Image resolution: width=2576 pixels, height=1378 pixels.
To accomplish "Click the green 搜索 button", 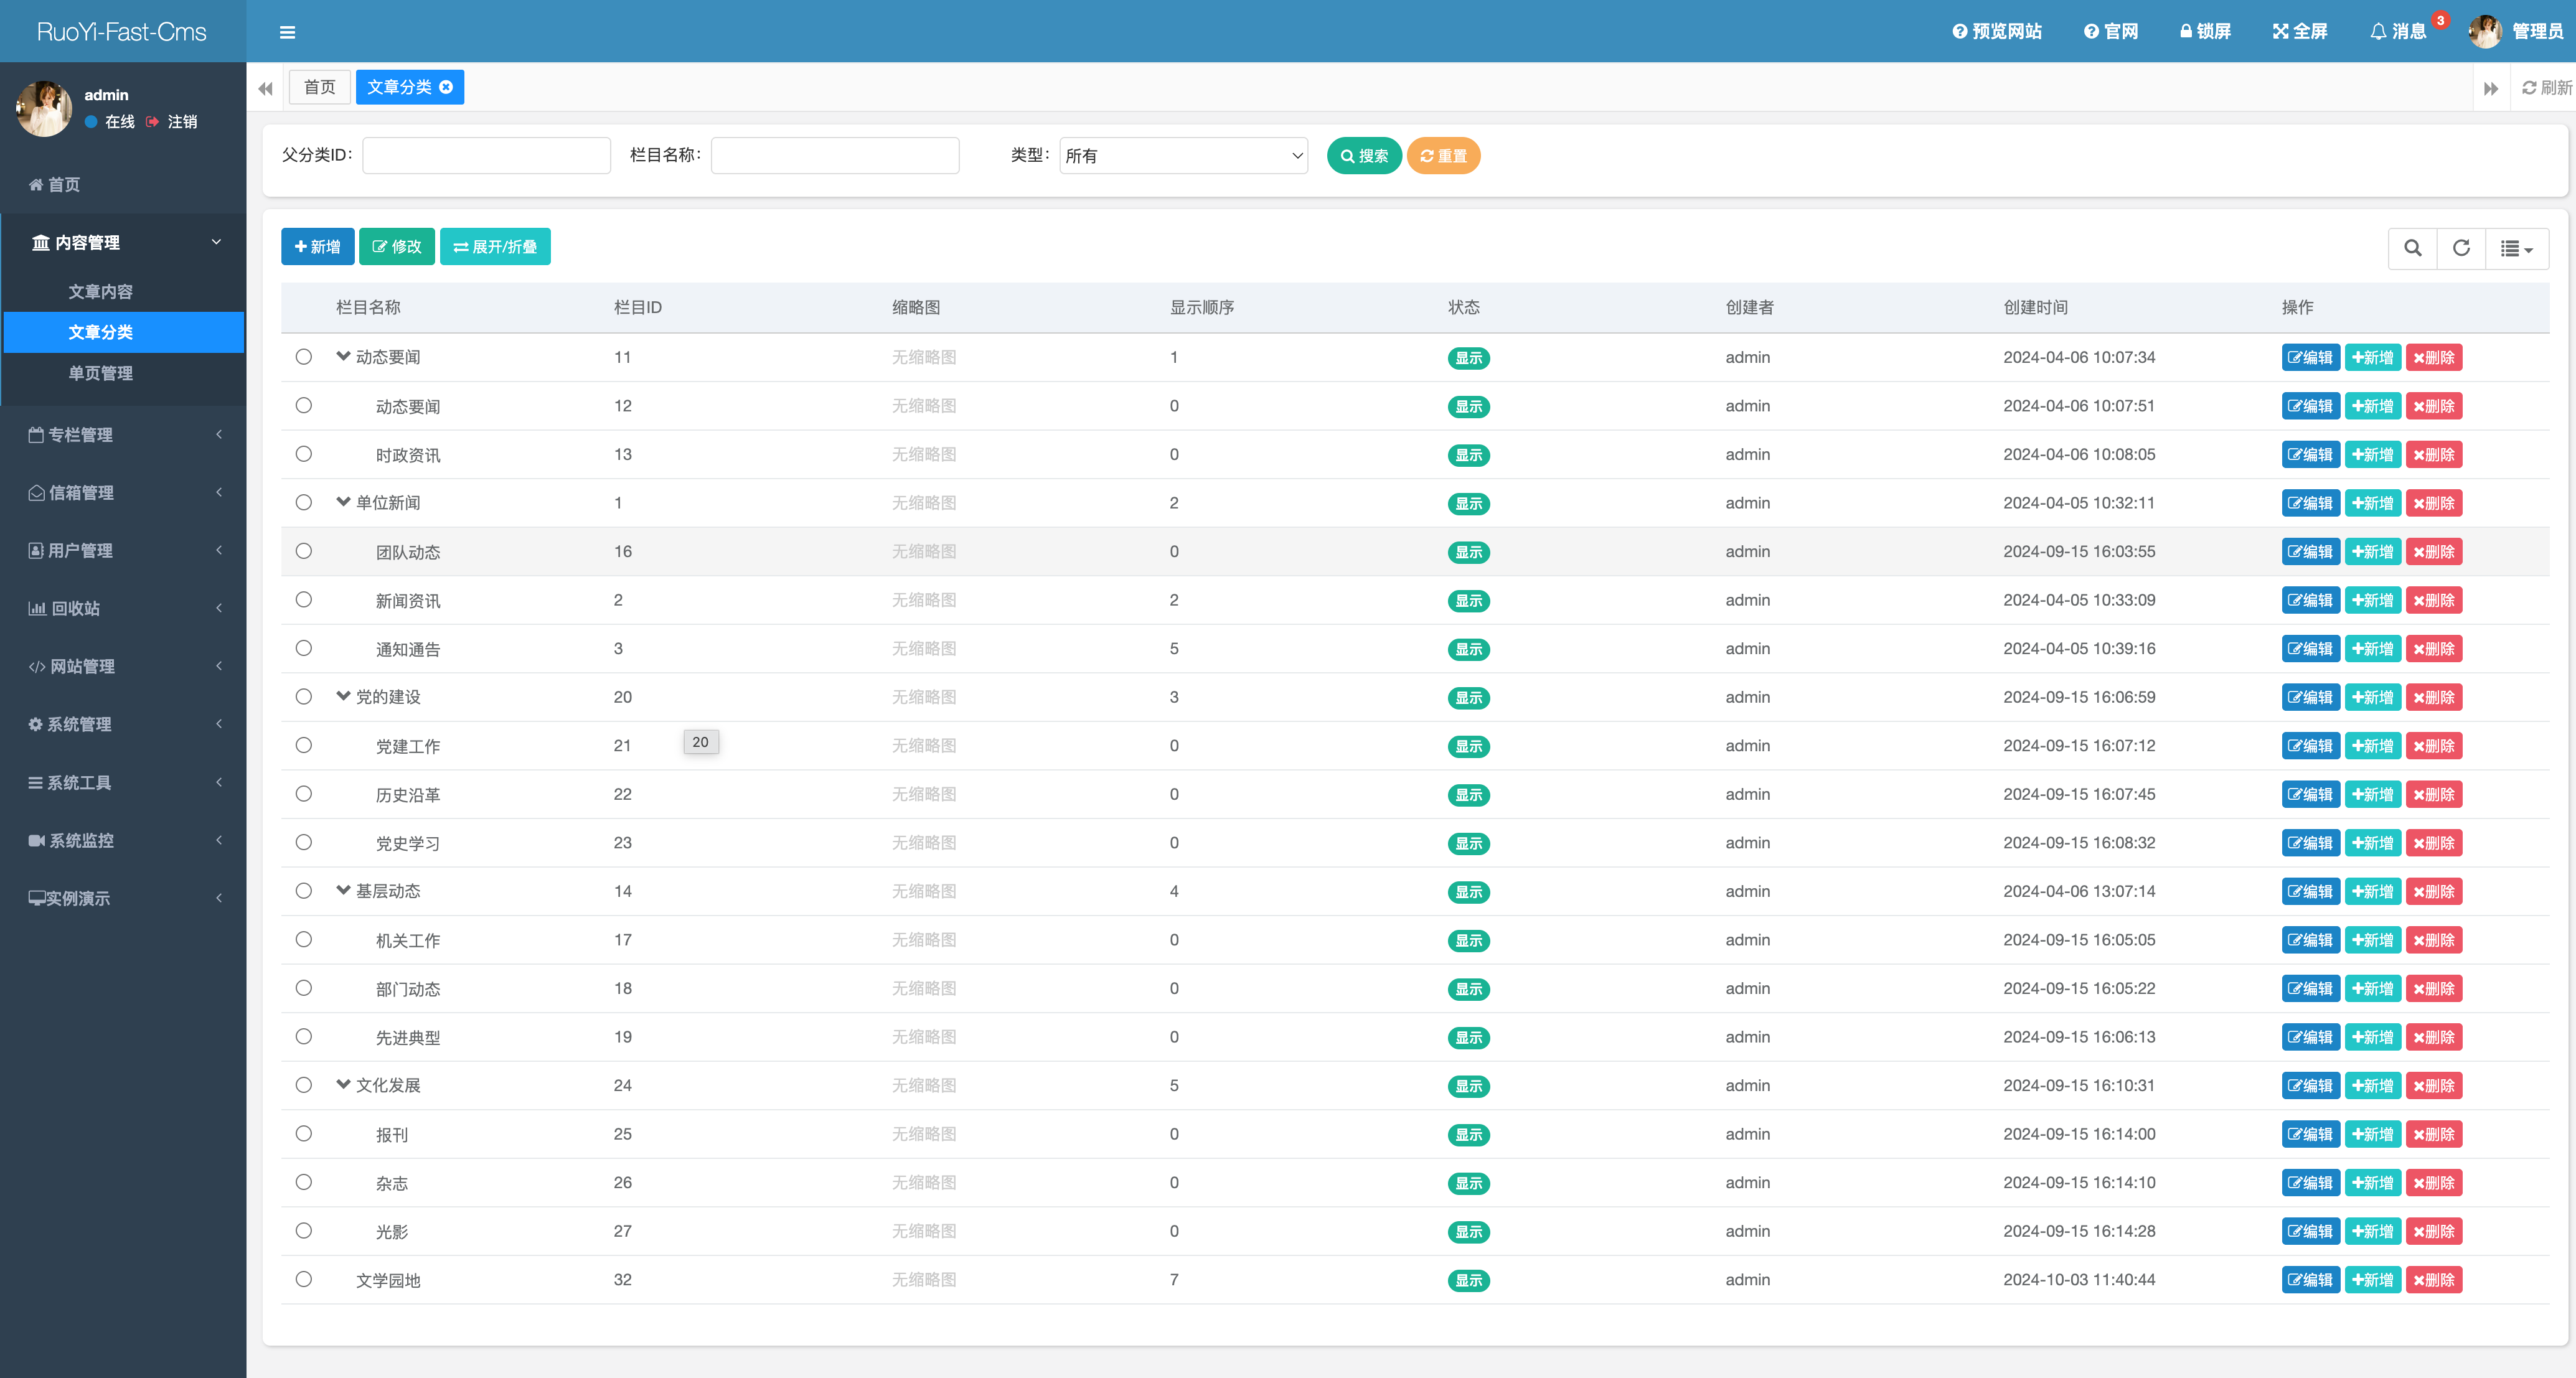I will [1364, 156].
